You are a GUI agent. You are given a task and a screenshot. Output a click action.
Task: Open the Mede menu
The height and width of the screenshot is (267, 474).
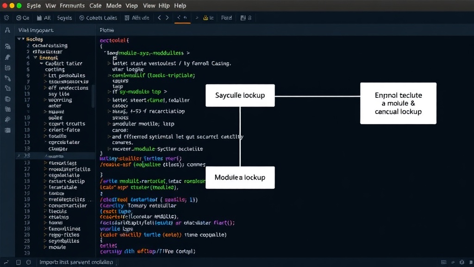[114, 6]
